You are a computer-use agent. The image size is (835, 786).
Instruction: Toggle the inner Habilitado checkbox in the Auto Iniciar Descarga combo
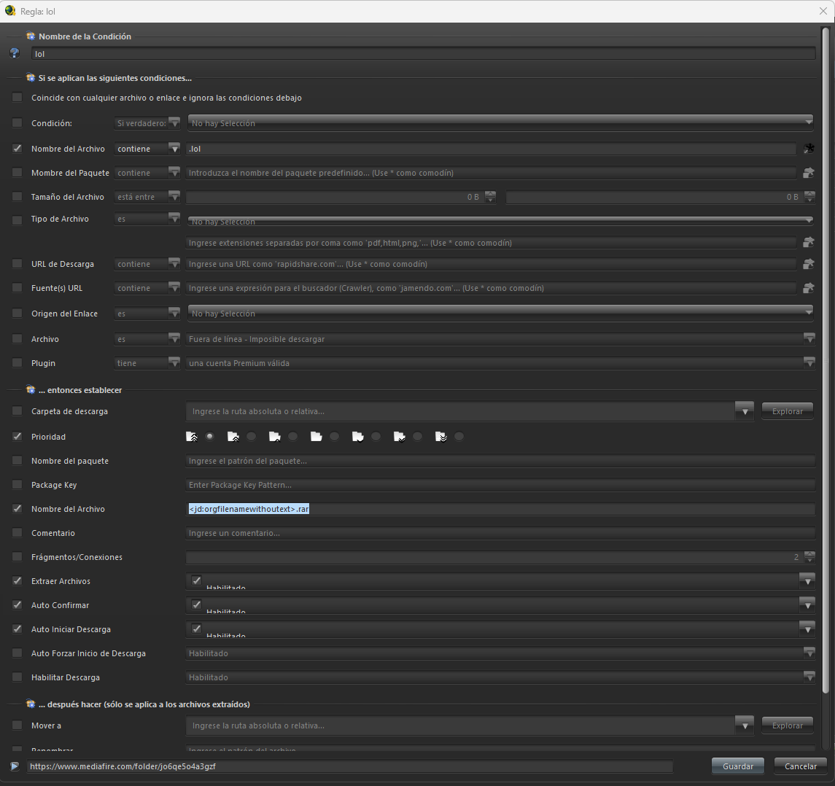196,629
